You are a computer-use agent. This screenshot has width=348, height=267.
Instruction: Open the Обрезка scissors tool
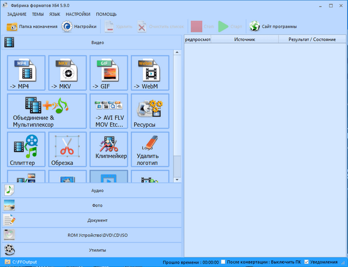point(67,149)
